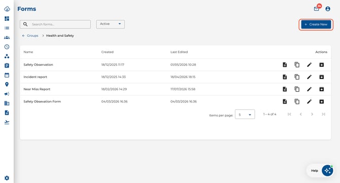Select the Incident report form name
340x183 pixels.
tap(35, 77)
